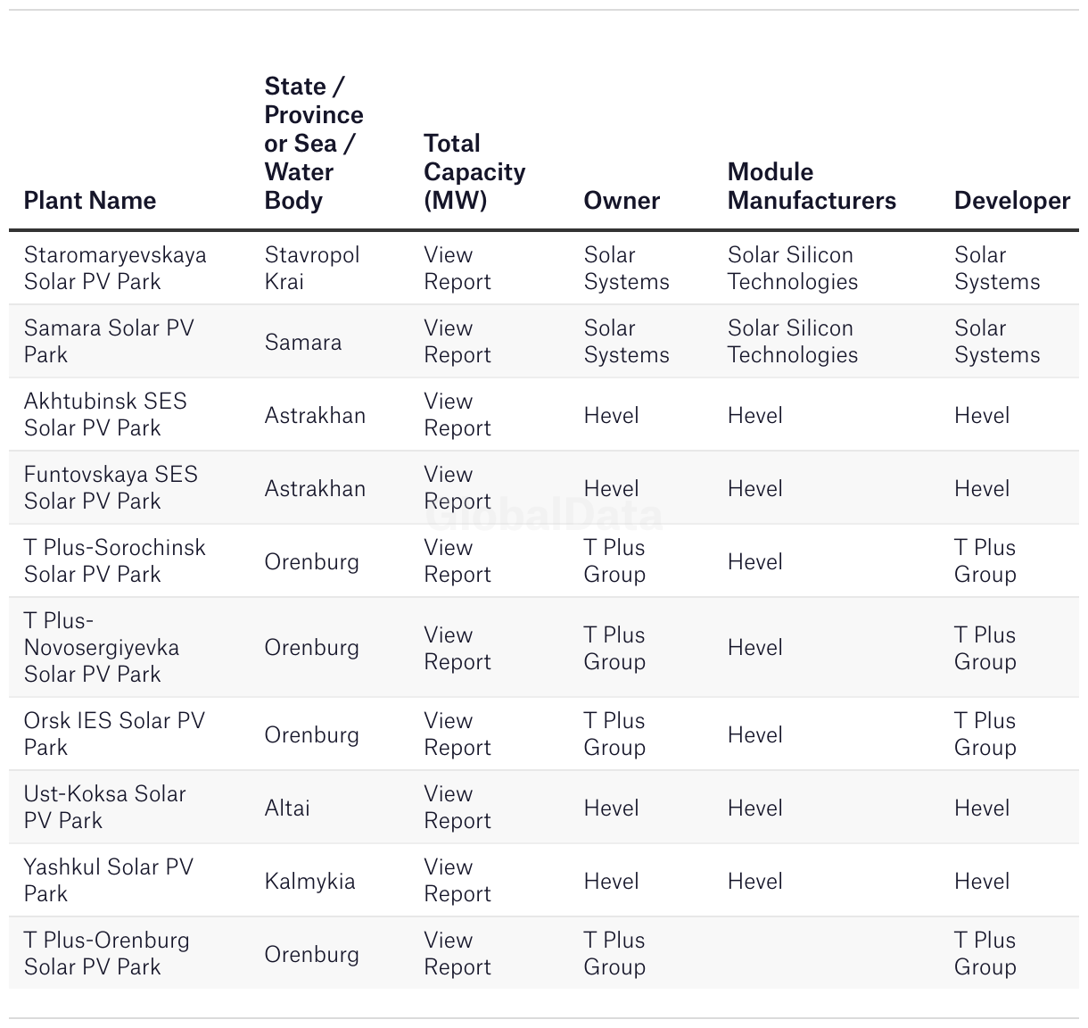The image size is (1088, 1028).
Task: Click the Plant Name column header
Action: [x=90, y=200]
